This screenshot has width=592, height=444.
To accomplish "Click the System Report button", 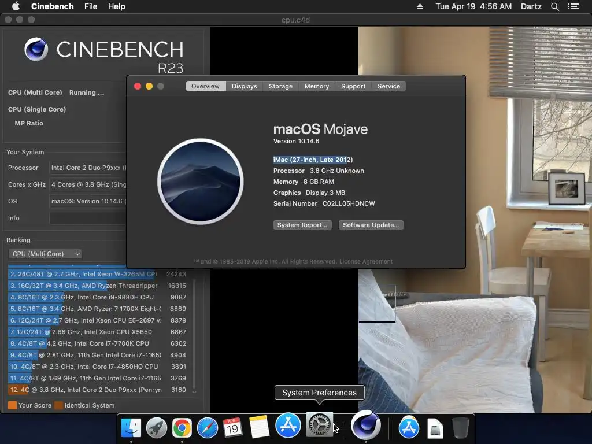I will (302, 225).
